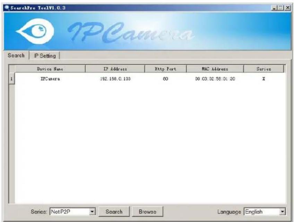Click the Browse button

[147, 212]
